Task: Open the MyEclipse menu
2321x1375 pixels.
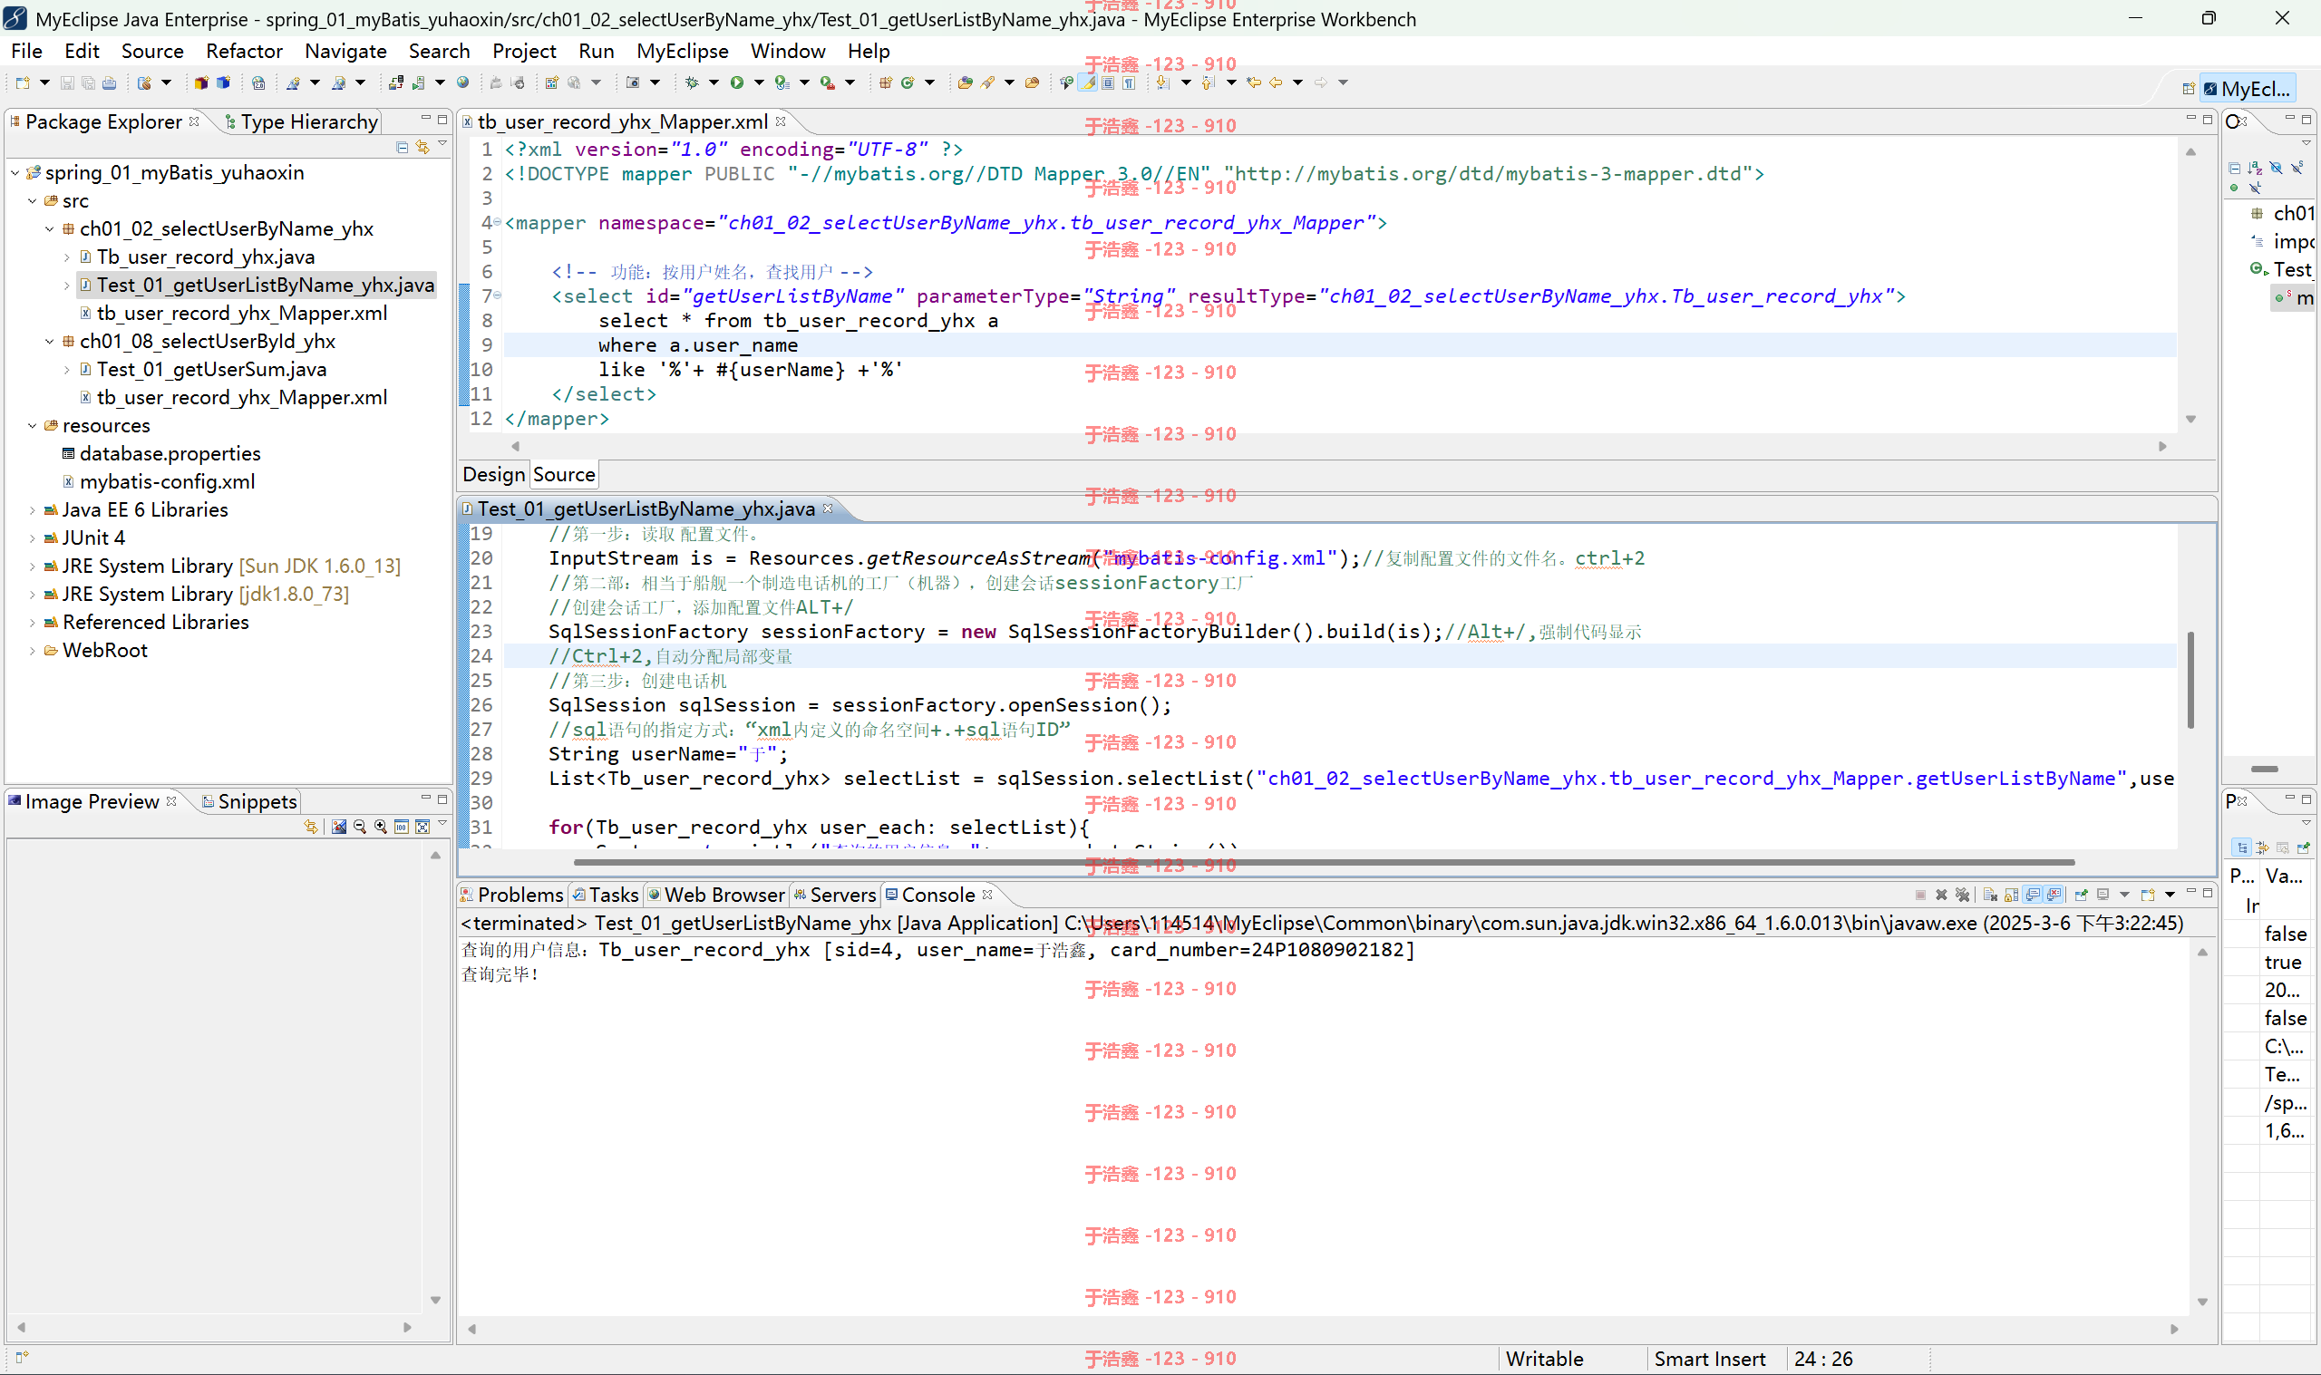Action: 682,51
